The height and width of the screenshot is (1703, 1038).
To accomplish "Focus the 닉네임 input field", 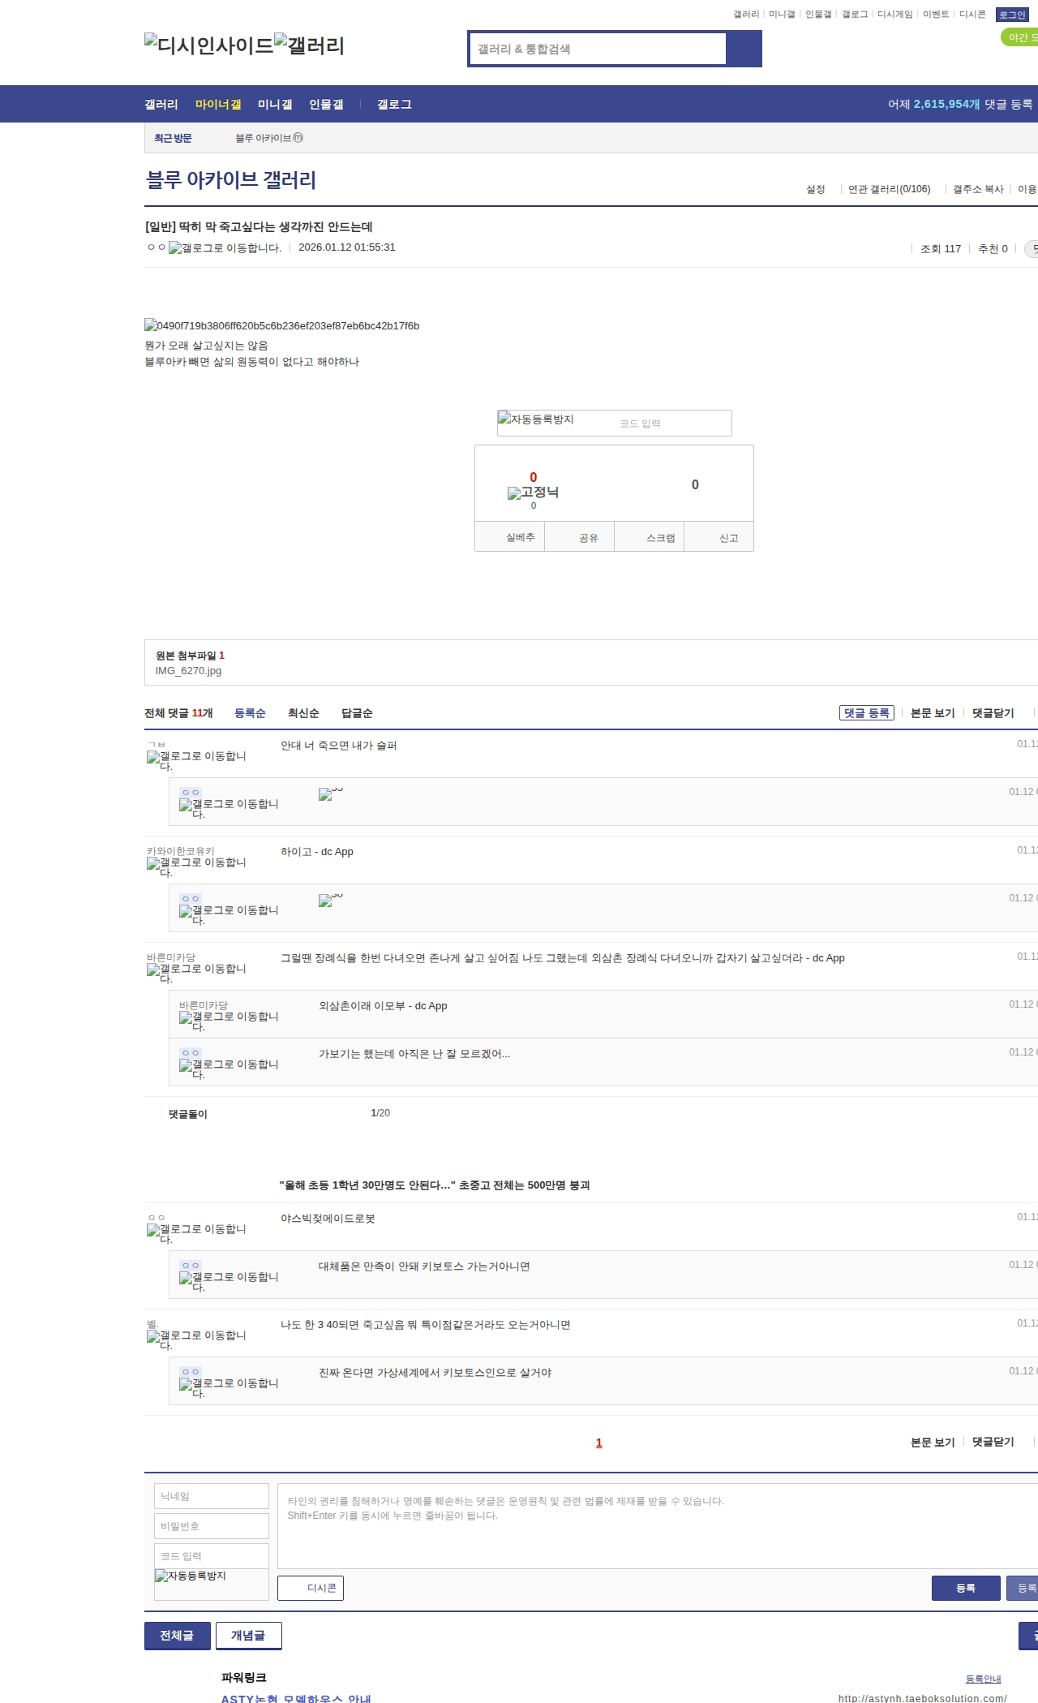I will pyautogui.click(x=212, y=1496).
